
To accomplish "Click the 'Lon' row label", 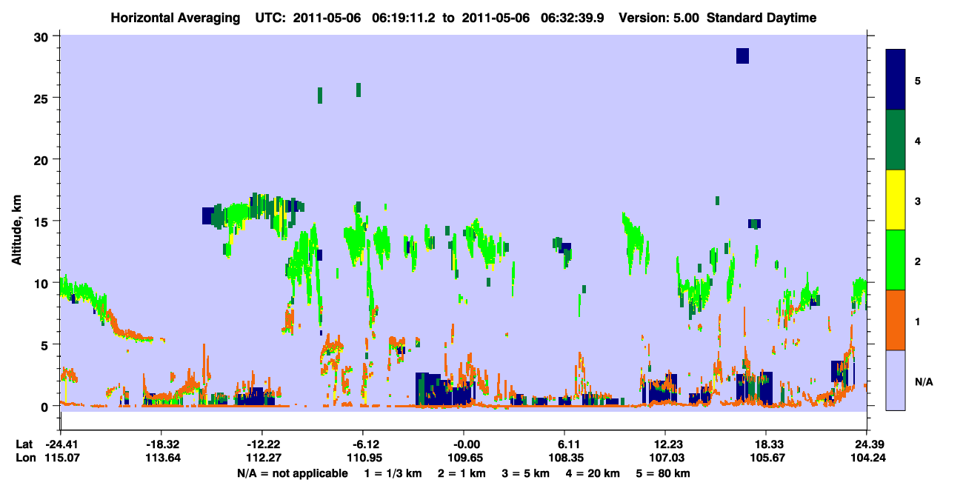I will [24, 458].
